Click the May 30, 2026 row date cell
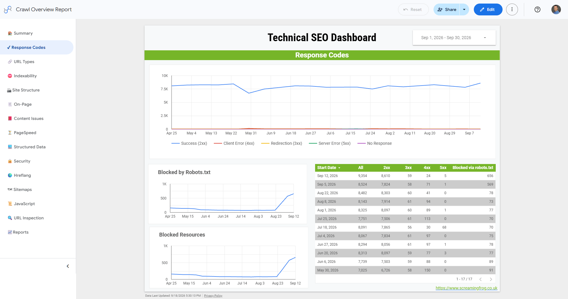The height and width of the screenshot is (299, 568). [x=328, y=270]
